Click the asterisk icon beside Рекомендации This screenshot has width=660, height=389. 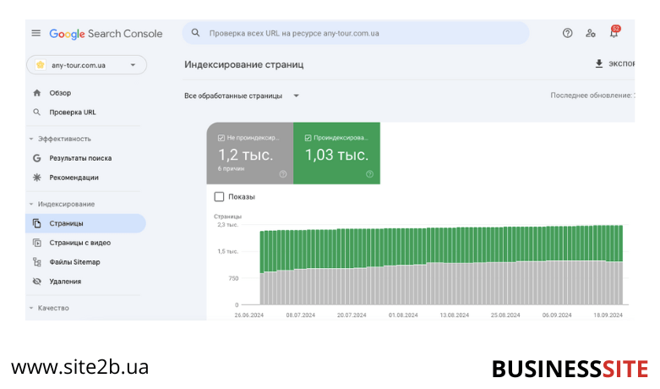pyautogui.click(x=37, y=178)
